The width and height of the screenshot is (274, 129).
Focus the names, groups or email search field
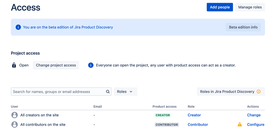click(x=61, y=92)
